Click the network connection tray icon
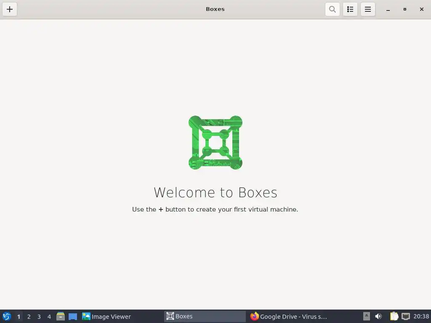The image size is (431, 323). click(406, 316)
